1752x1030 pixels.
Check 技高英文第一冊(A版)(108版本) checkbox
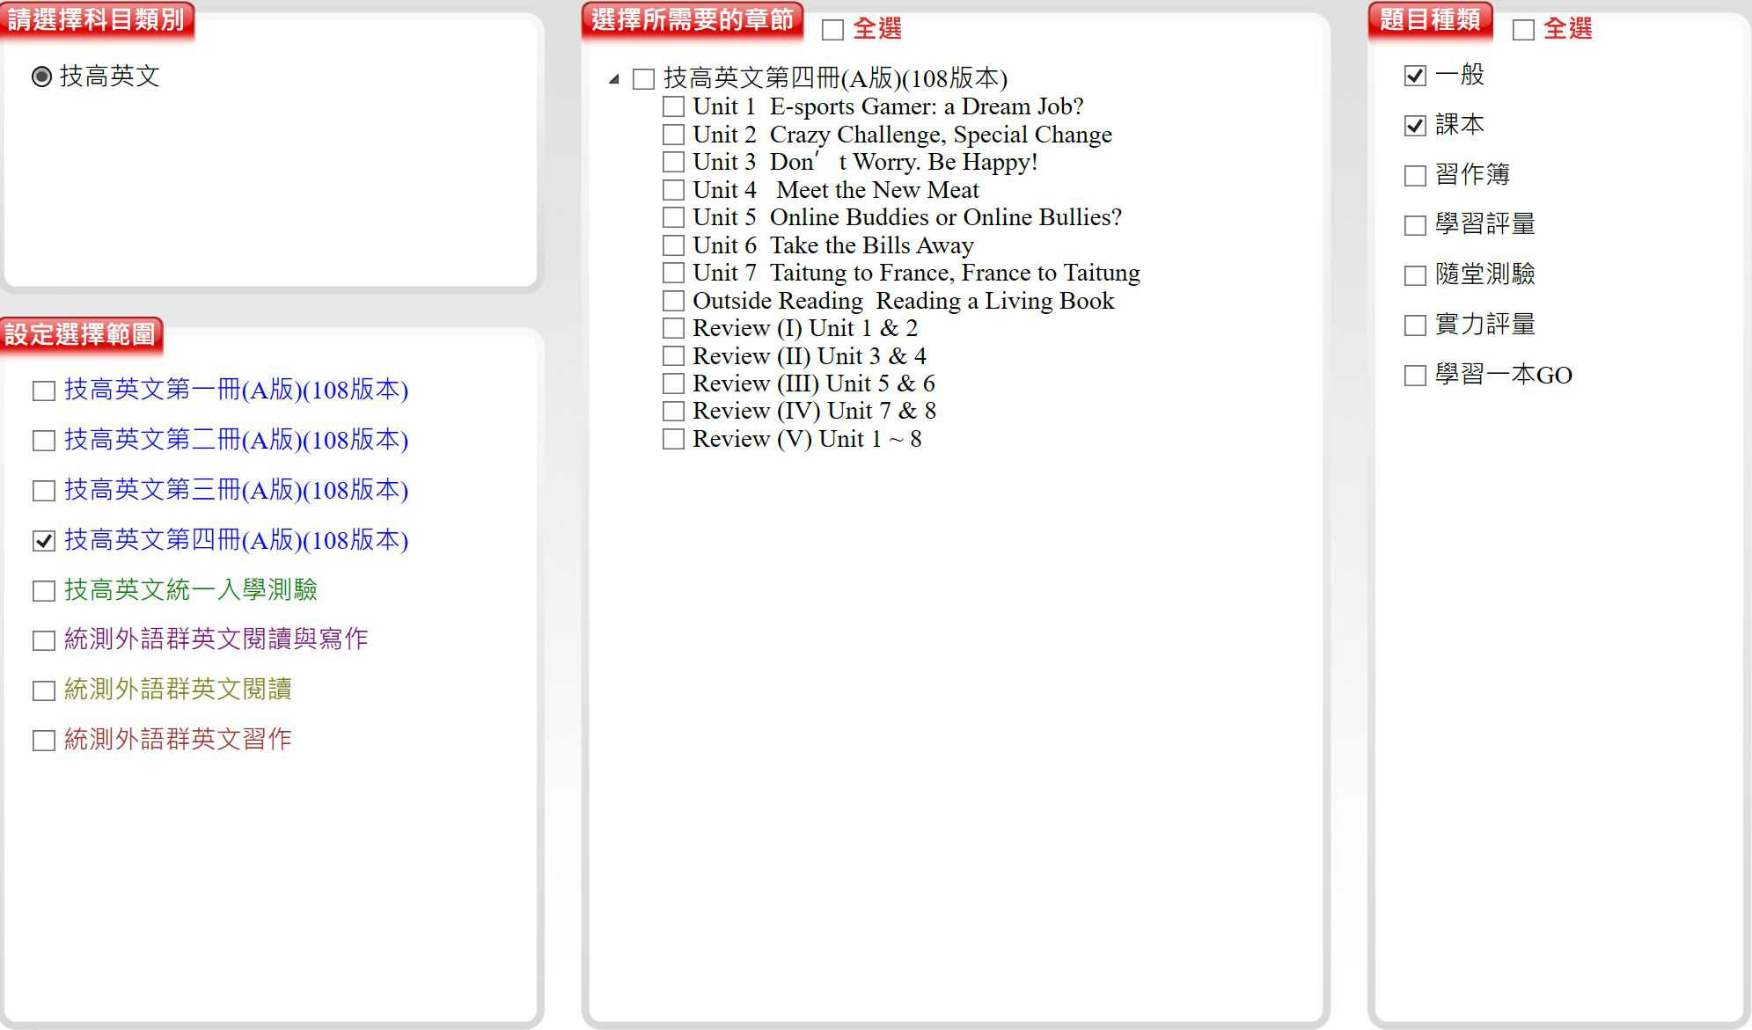44,391
